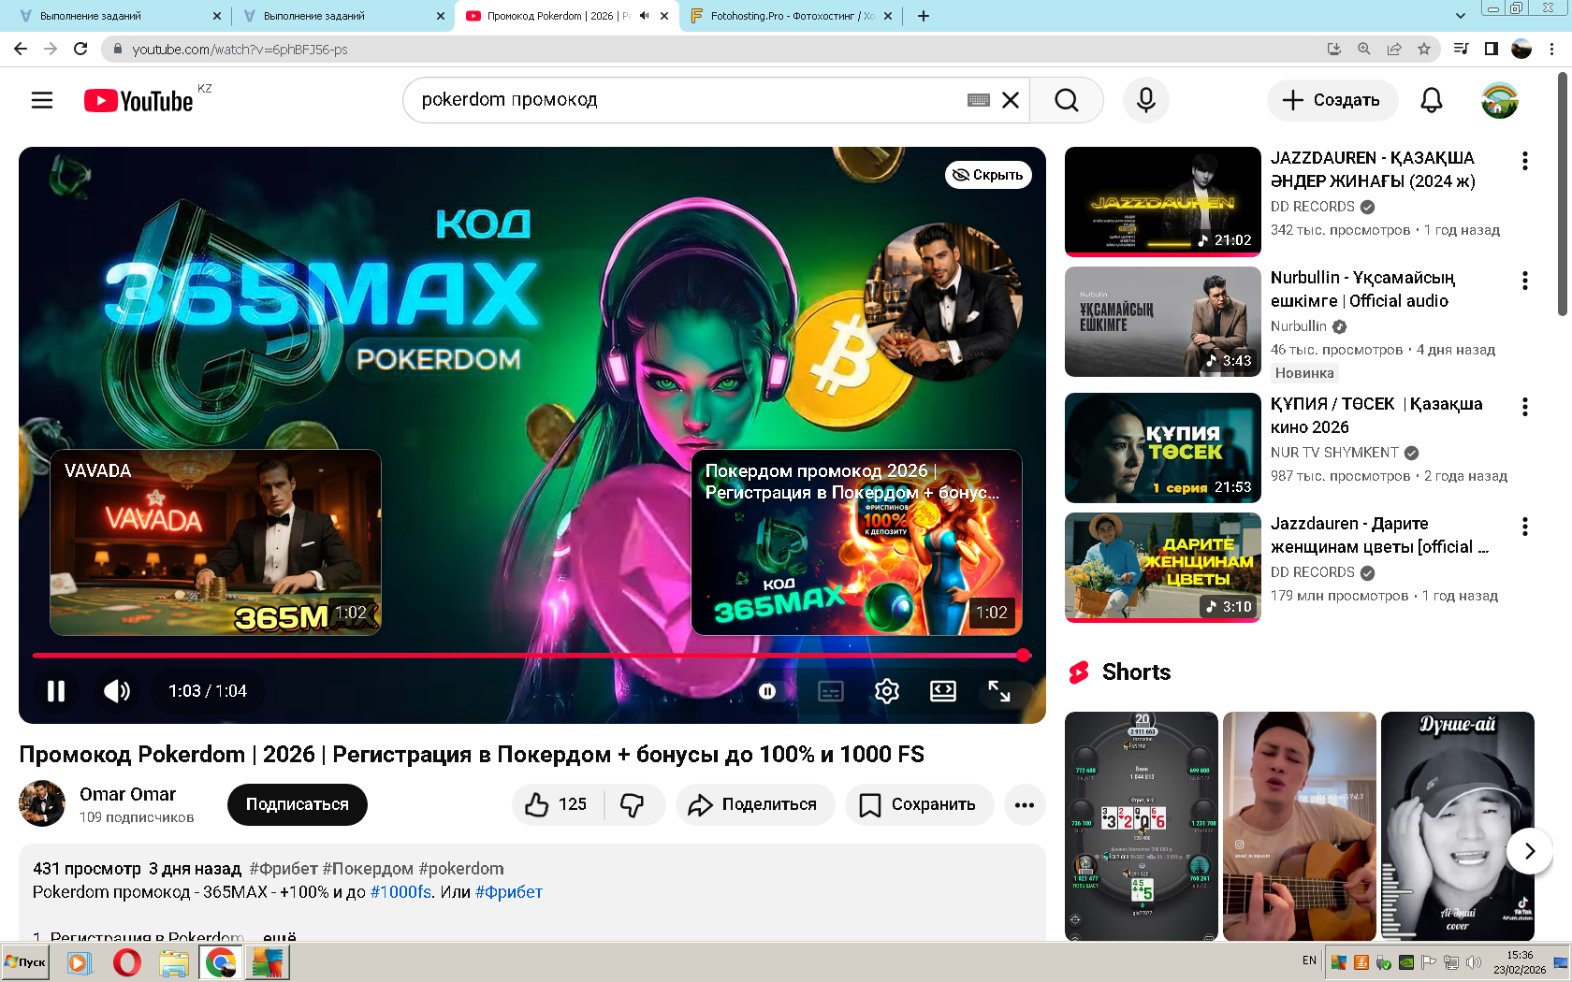Expand the description with ...ещё

pos(279,936)
